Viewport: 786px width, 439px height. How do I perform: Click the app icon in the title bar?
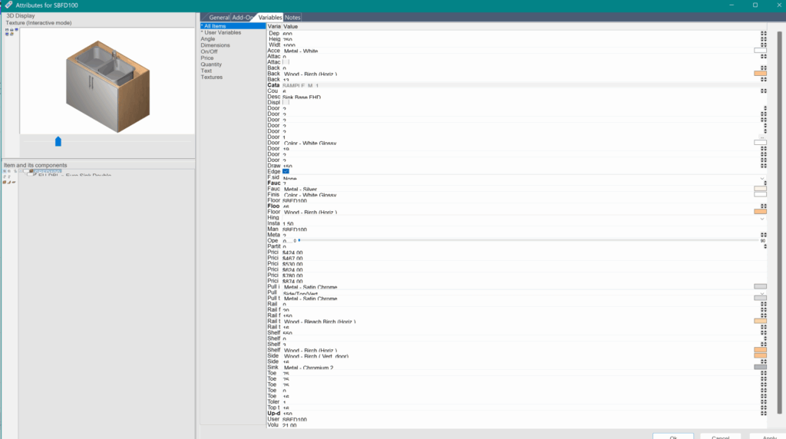pyautogui.click(x=8, y=5)
